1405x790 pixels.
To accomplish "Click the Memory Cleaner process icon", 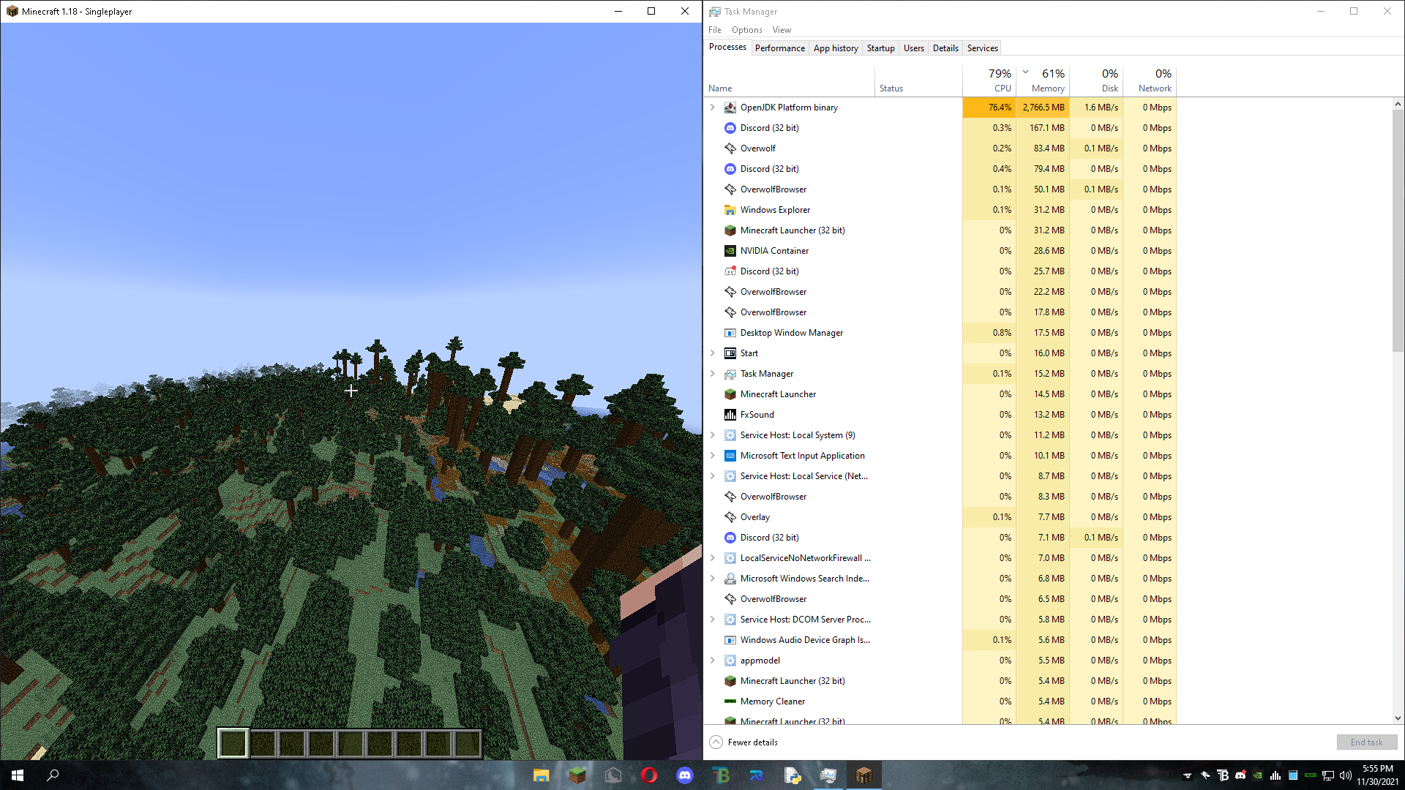I will pyautogui.click(x=730, y=701).
